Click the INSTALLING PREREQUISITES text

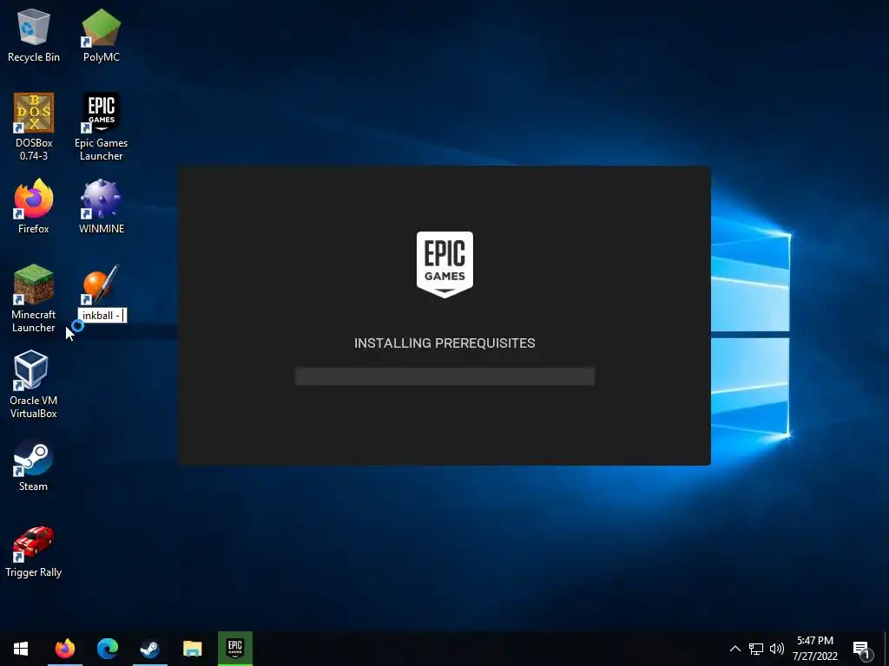444,343
